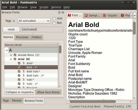Open the All activated combo box
The image size is (138, 110).
pyautogui.click(x=34, y=21)
